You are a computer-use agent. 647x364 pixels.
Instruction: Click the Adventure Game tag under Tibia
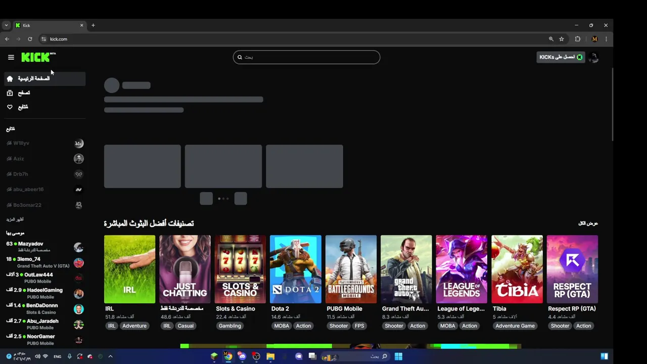(515, 326)
